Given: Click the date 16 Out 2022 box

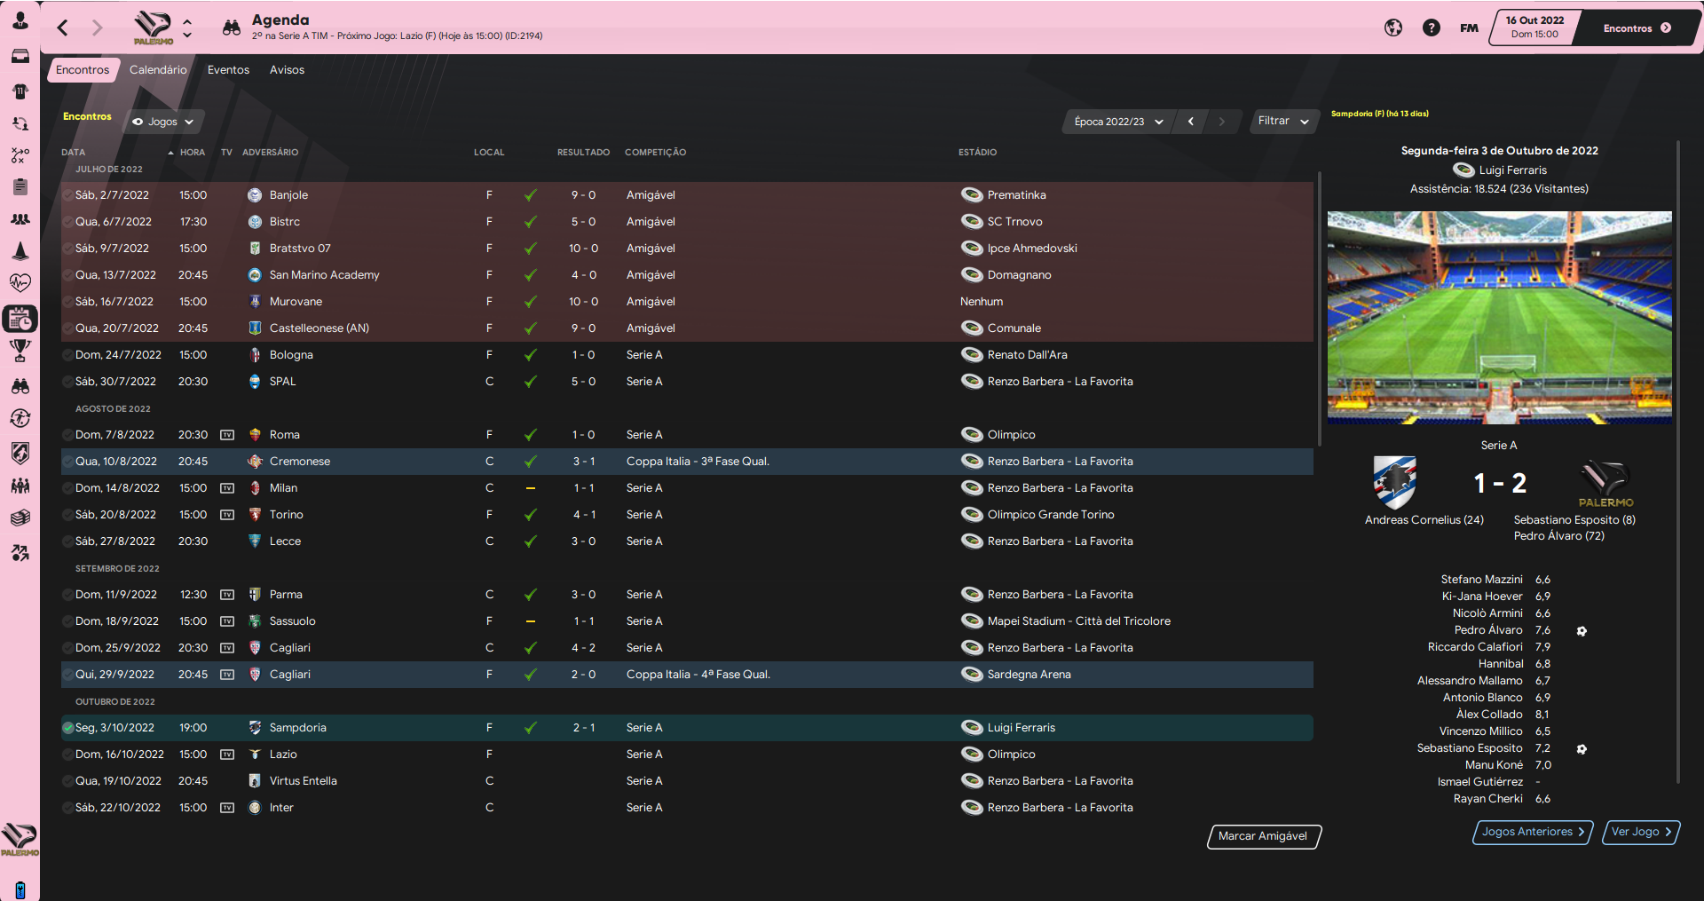Looking at the screenshot, I should [x=1534, y=27].
